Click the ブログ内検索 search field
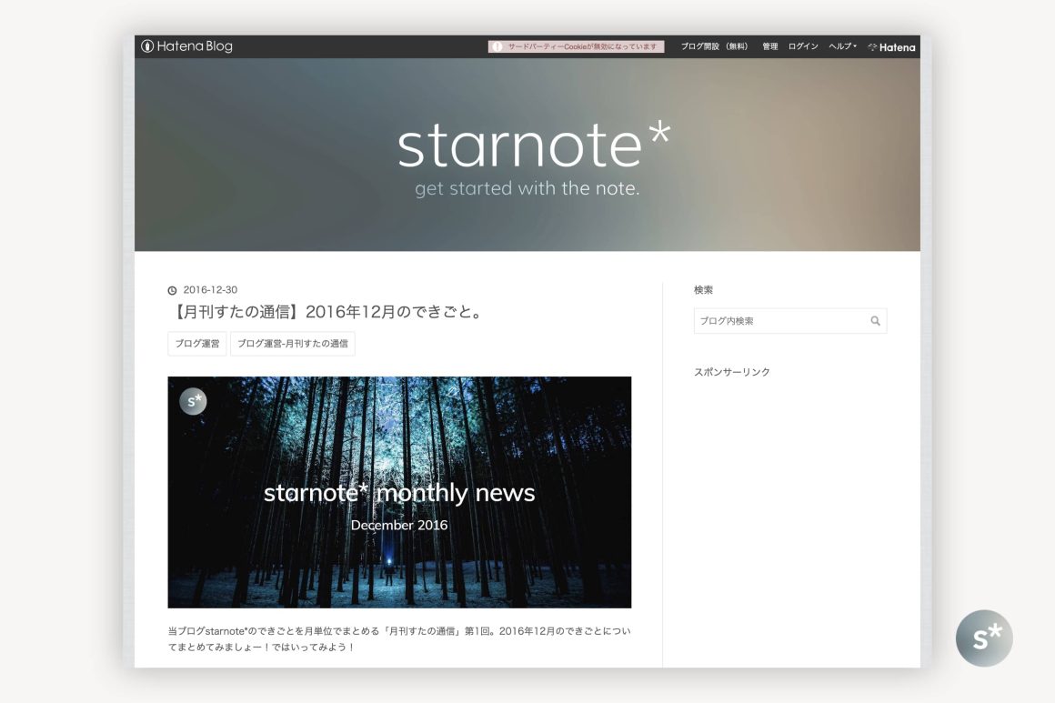Viewport: 1055px width, 703px height. click(779, 321)
